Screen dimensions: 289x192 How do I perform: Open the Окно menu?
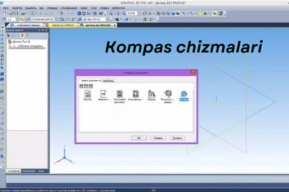click(x=94, y=8)
